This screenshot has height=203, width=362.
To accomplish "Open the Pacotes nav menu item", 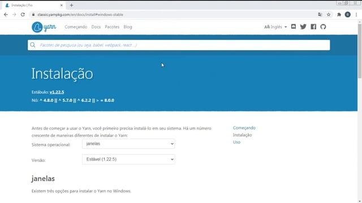I will coord(112,27).
